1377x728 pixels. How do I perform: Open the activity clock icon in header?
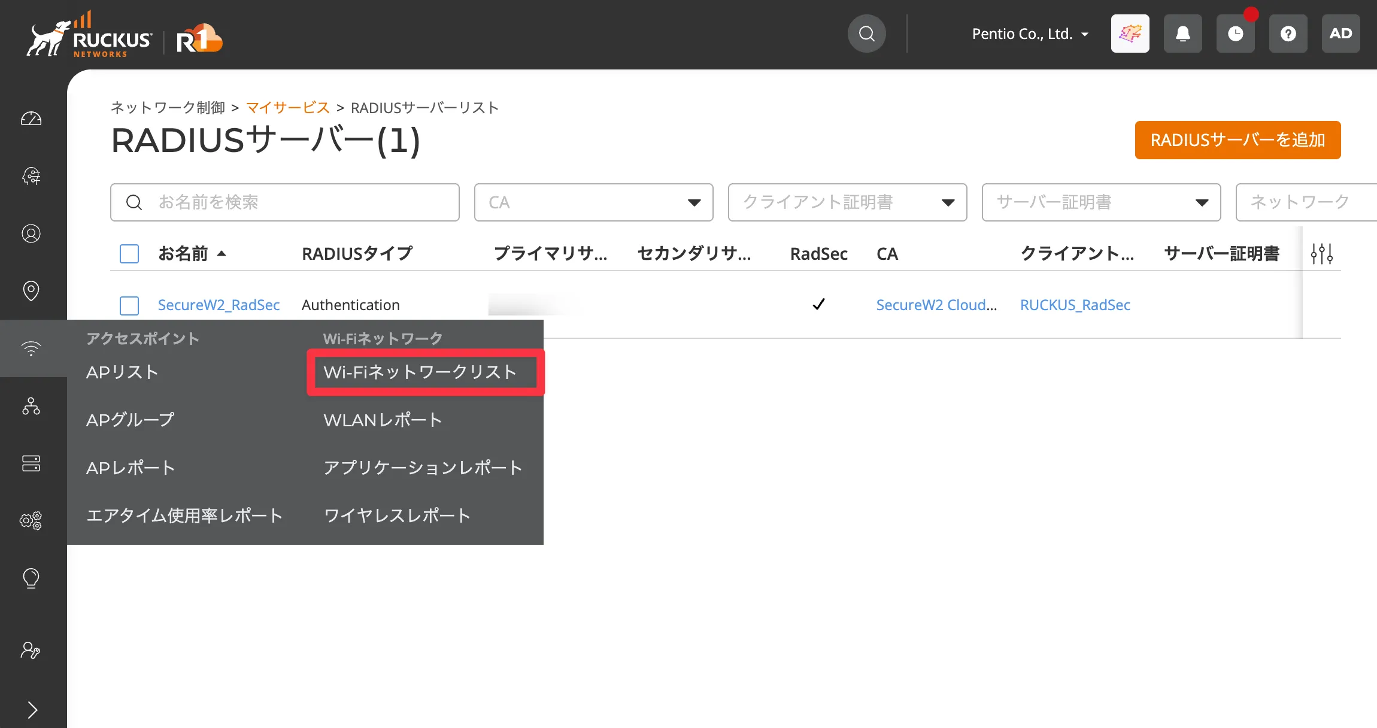pyautogui.click(x=1236, y=34)
